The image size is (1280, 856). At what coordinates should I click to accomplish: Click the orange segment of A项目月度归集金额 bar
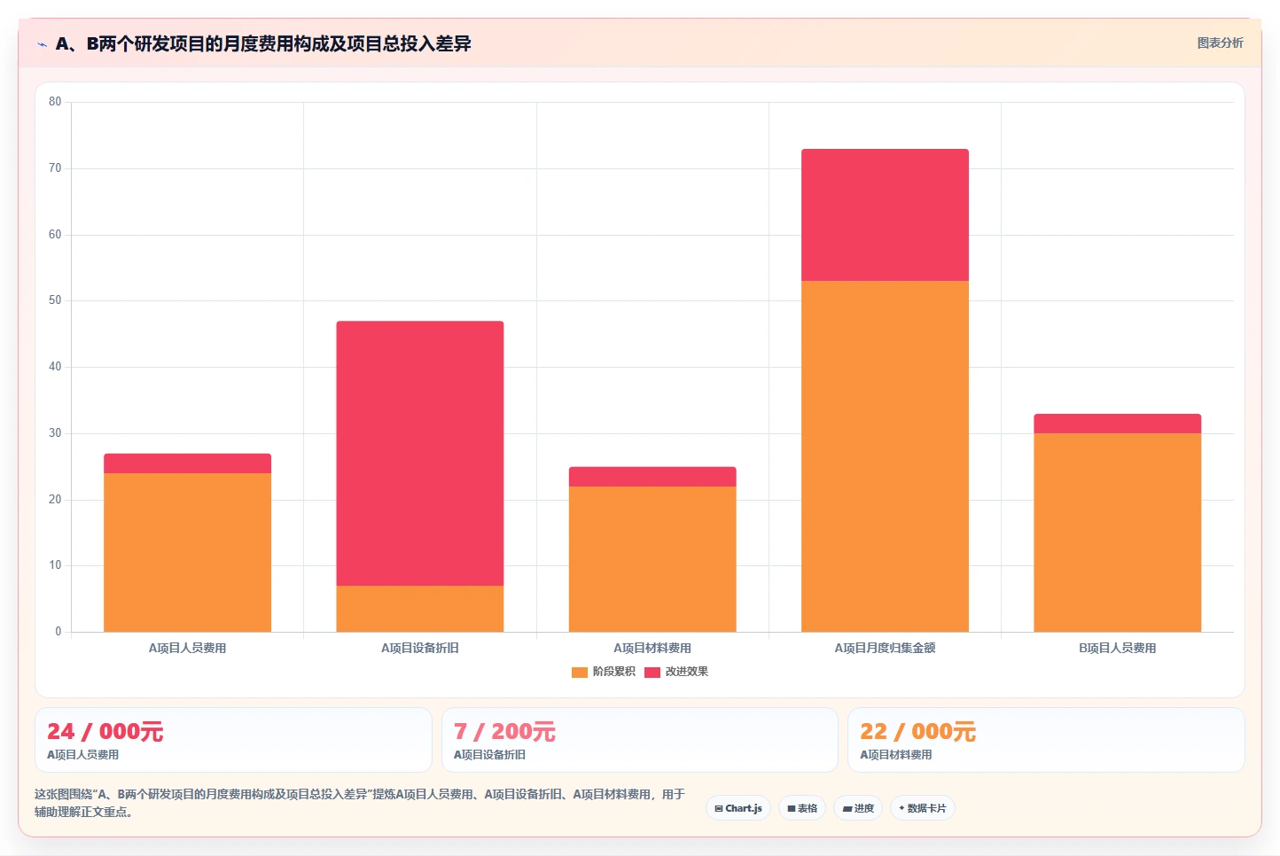(x=885, y=456)
